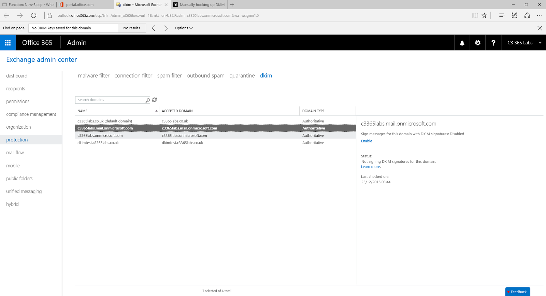
Task: Open the connection filter tab
Action: pyautogui.click(x=133, y=75)
